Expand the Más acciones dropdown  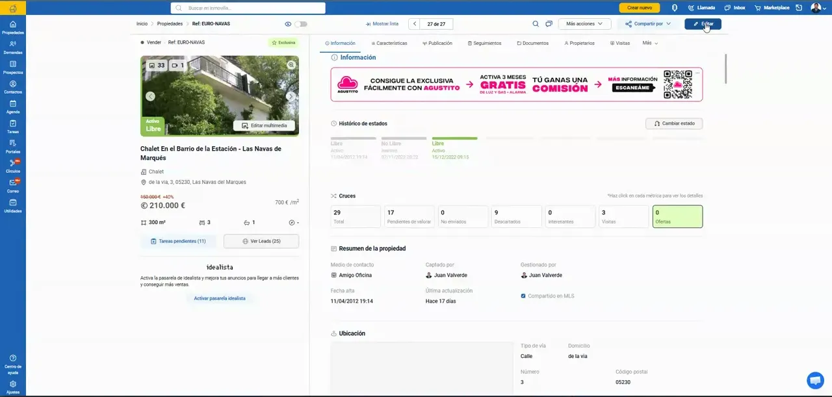(584, 24)
